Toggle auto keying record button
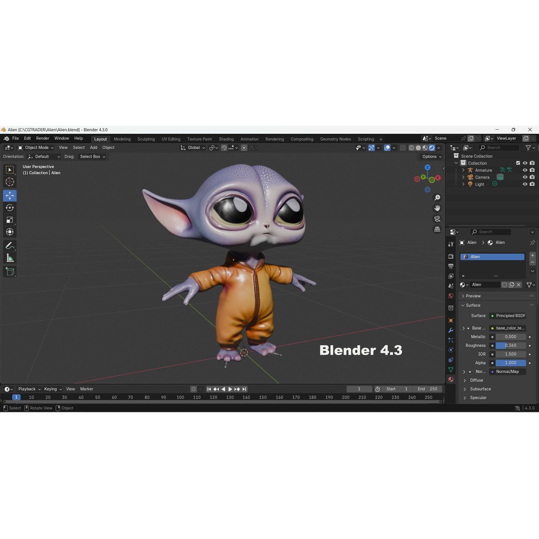This screenshot has width=539, height=539. [194, 389]
